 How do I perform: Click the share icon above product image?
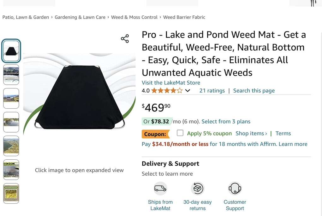tap(125, 39)
